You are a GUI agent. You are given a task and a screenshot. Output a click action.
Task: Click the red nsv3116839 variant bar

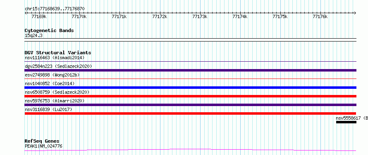[191, 113]
